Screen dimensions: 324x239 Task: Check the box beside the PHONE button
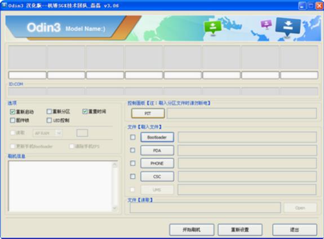(x=132, y=163)
